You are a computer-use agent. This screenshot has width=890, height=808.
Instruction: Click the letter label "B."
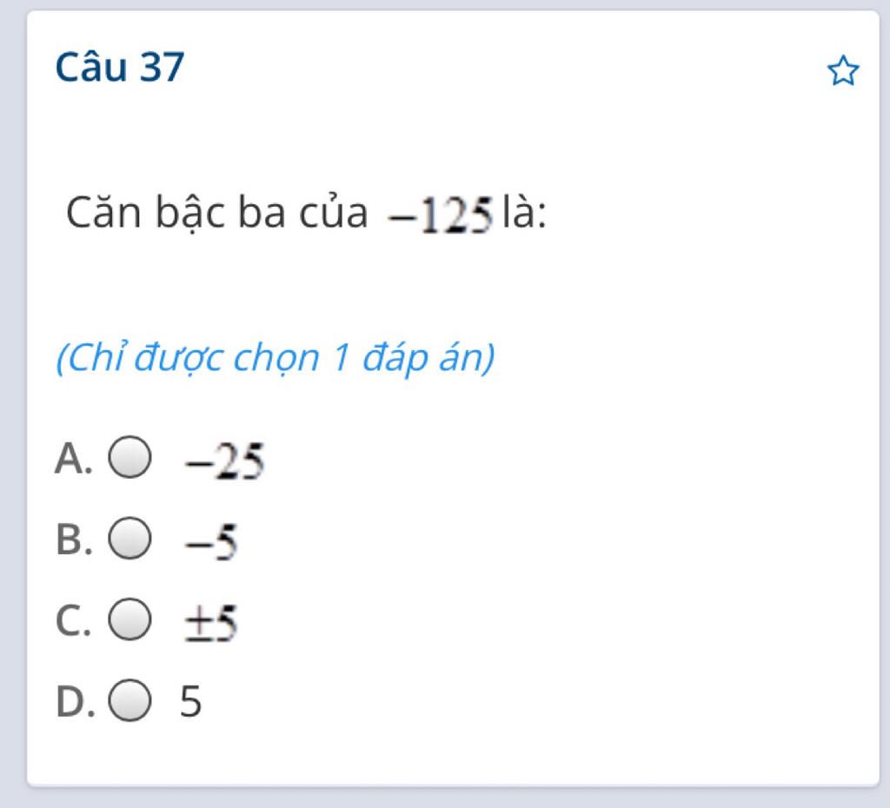pos(73,540)
